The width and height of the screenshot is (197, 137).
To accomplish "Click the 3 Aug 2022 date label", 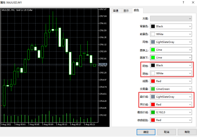I will click(x=6, y=125).
